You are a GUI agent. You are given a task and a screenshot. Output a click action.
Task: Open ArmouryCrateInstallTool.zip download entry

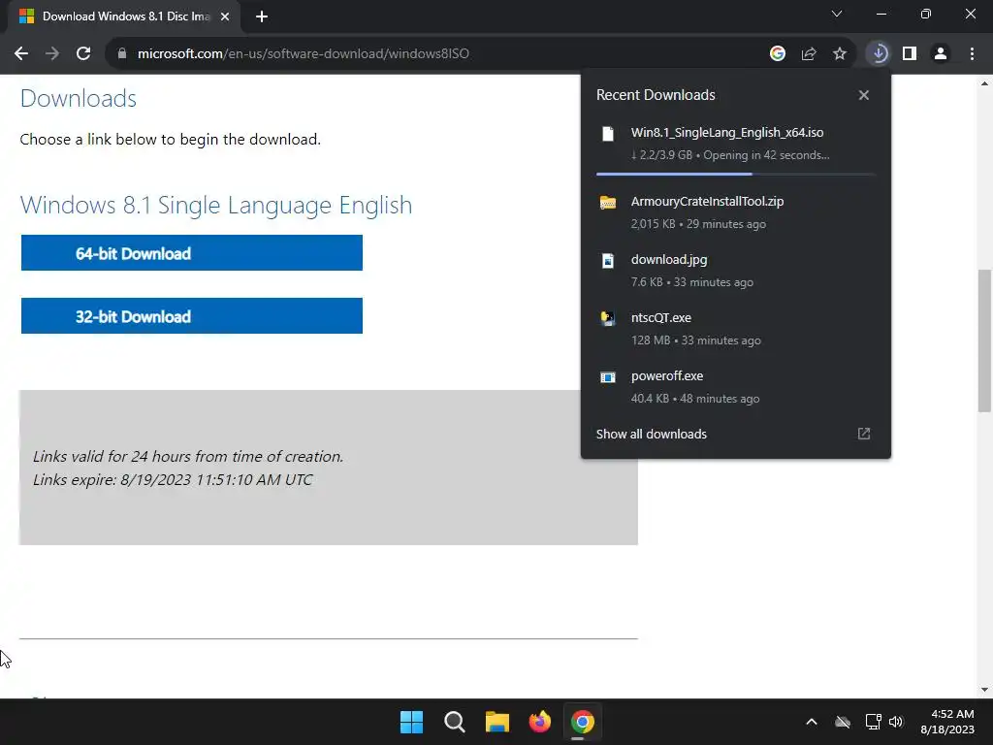(735, 212)
